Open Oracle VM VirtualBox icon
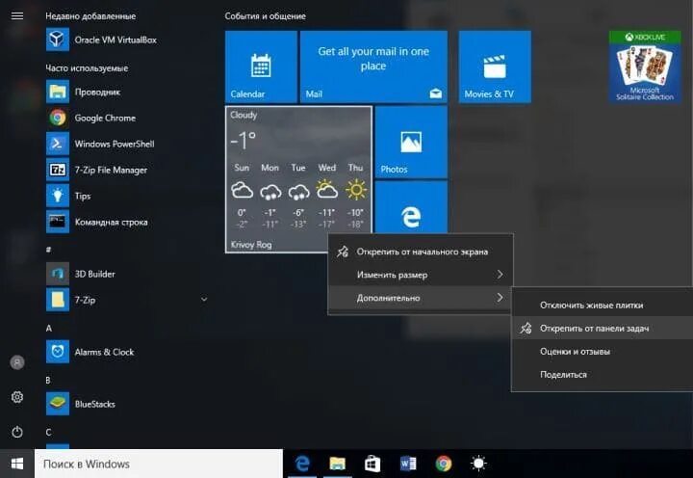This screenshot has width=693, height=478. tap(58, 40)
